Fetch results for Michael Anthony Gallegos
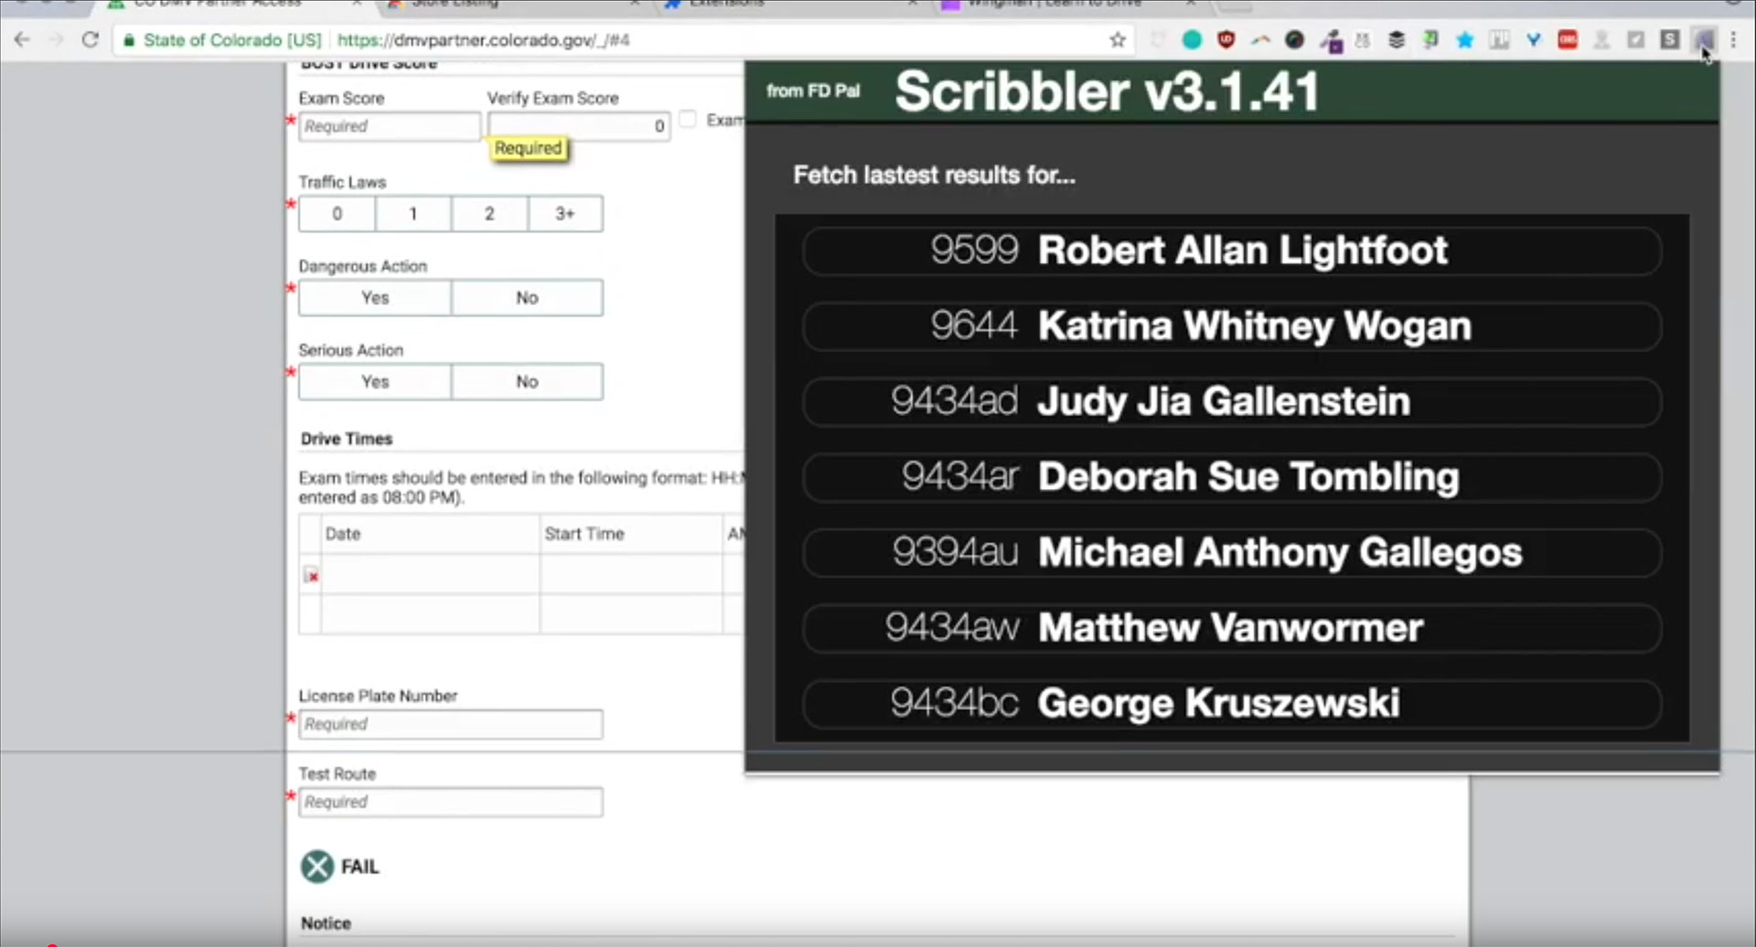1756x947 pixels. coord(1231,552)
